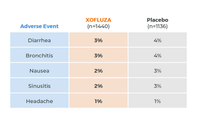The height and width of the screenshot is (118, 197).
Task: Select Placebo 3% value for Sinusitis
Action: [158, 86]
